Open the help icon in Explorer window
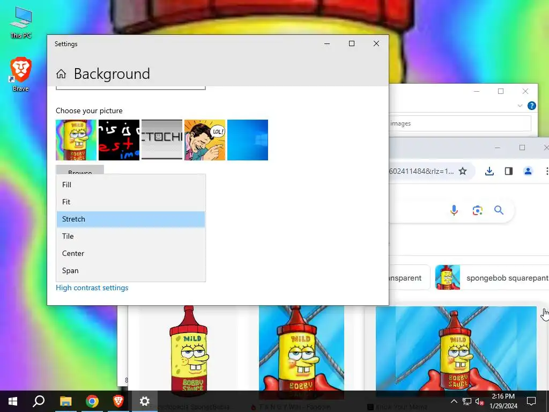 (531, 106)
